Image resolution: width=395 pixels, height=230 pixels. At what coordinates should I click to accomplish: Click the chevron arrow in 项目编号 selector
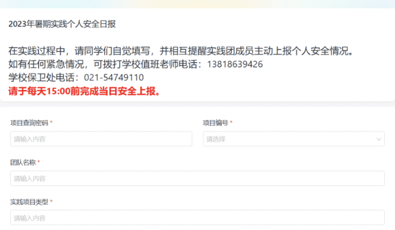378,139
